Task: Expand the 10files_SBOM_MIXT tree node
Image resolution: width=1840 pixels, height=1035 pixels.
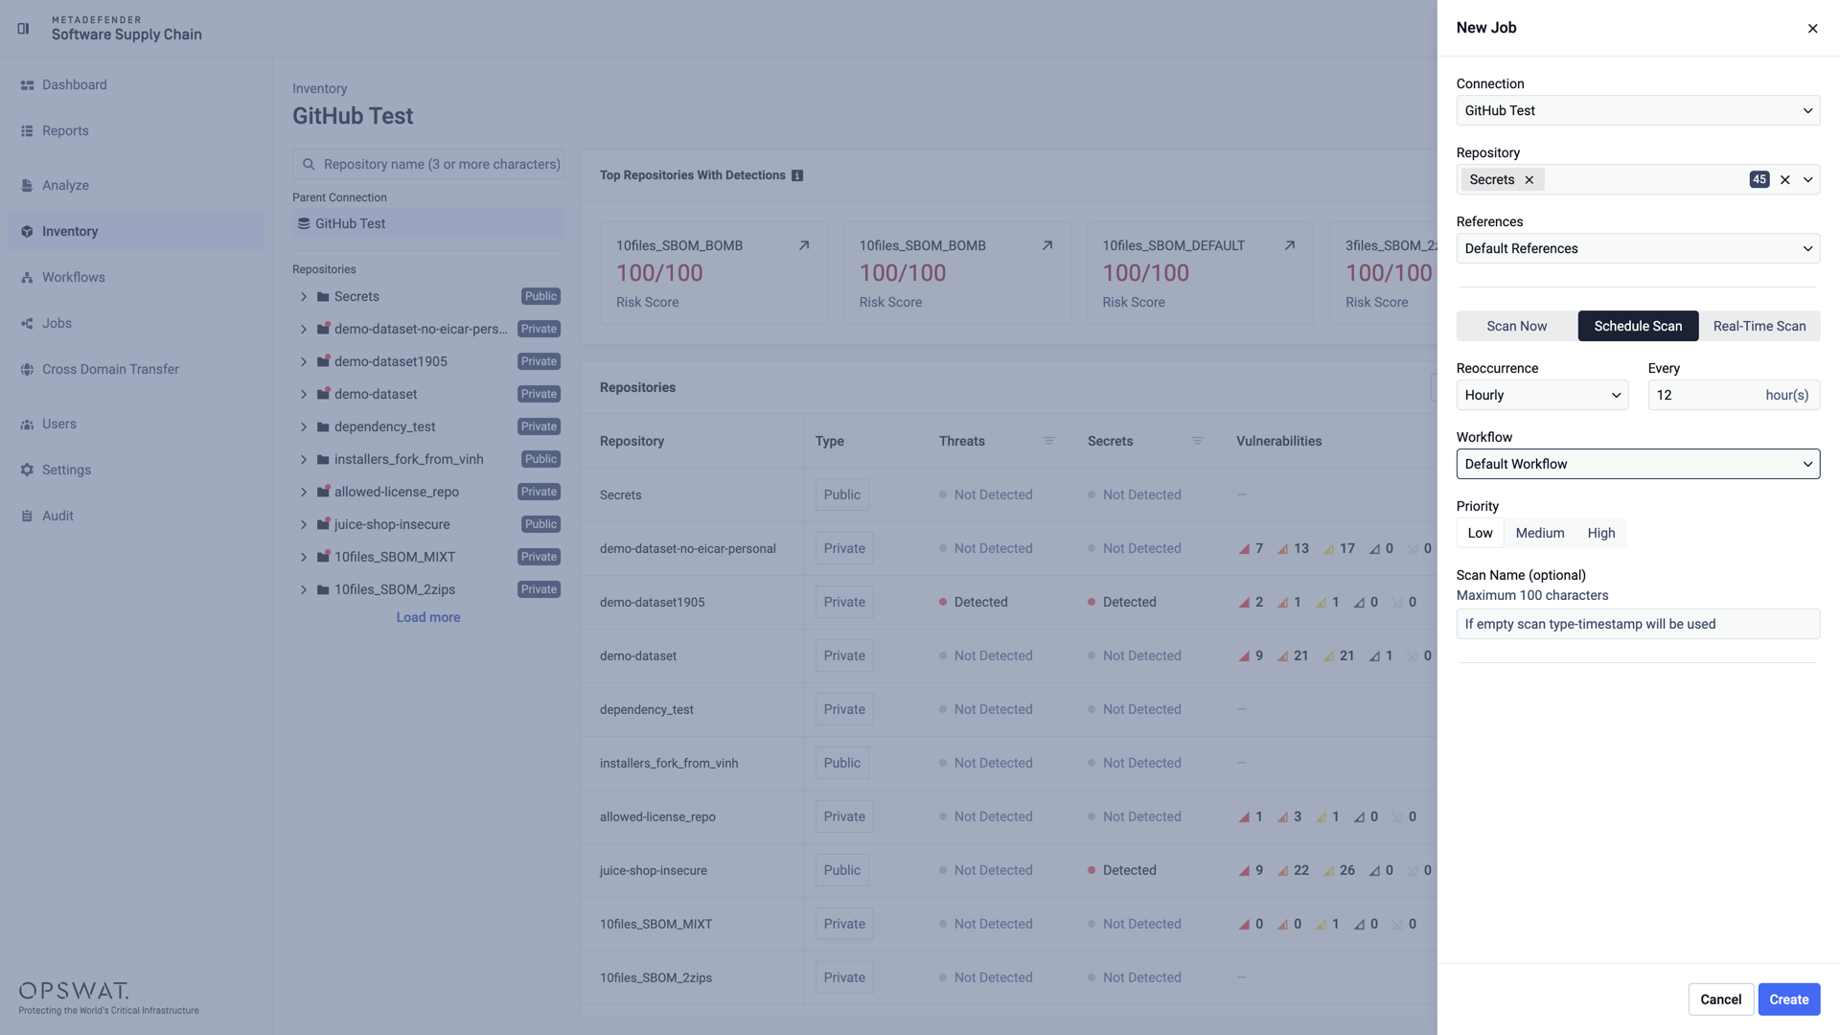Action: [304, 558]
